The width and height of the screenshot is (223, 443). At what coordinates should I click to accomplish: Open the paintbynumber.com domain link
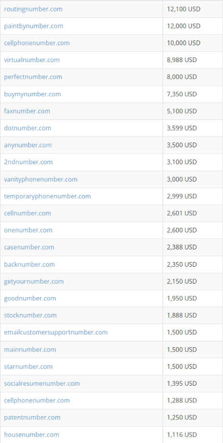pyautogui.click(x=34, y=26)
